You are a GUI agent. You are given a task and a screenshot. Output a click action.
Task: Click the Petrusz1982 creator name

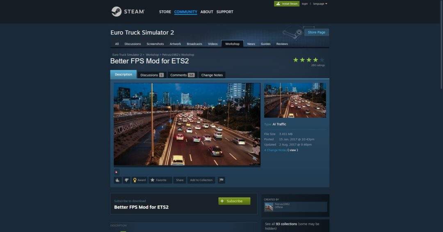click(282, 204)
